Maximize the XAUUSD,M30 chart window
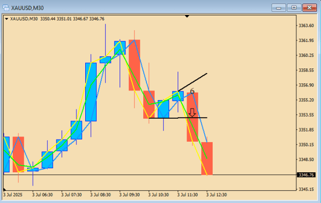The image size is (321, 203). coord(294,8)
